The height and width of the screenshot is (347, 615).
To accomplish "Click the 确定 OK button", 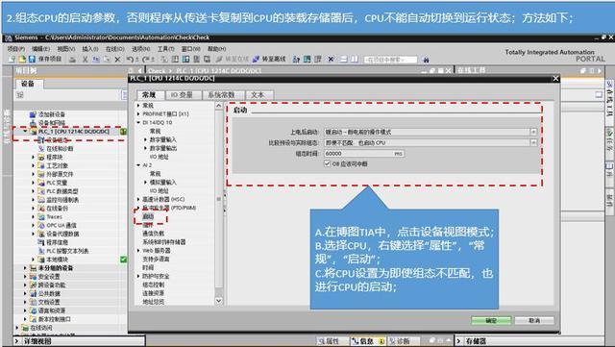I will (x=491, y=321).
